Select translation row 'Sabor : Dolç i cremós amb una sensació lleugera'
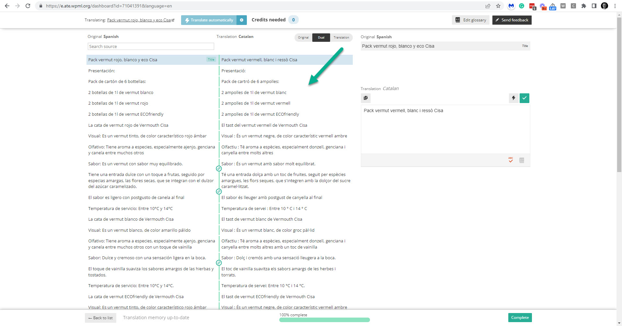This screenshot has width=622, height=326. [286, 258]
